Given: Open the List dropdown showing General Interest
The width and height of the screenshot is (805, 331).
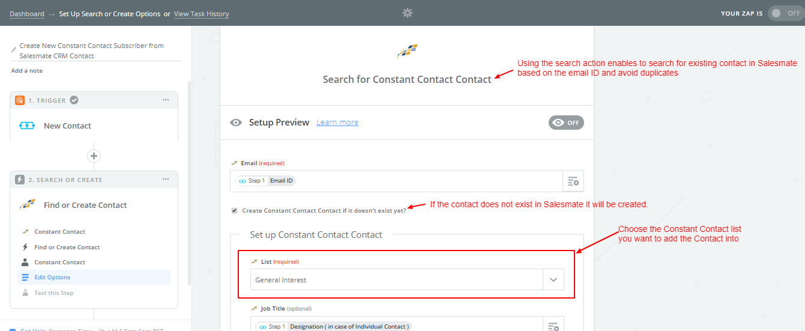Looking at the screenshot, I should pyautogui.click(x=407, y=280).
